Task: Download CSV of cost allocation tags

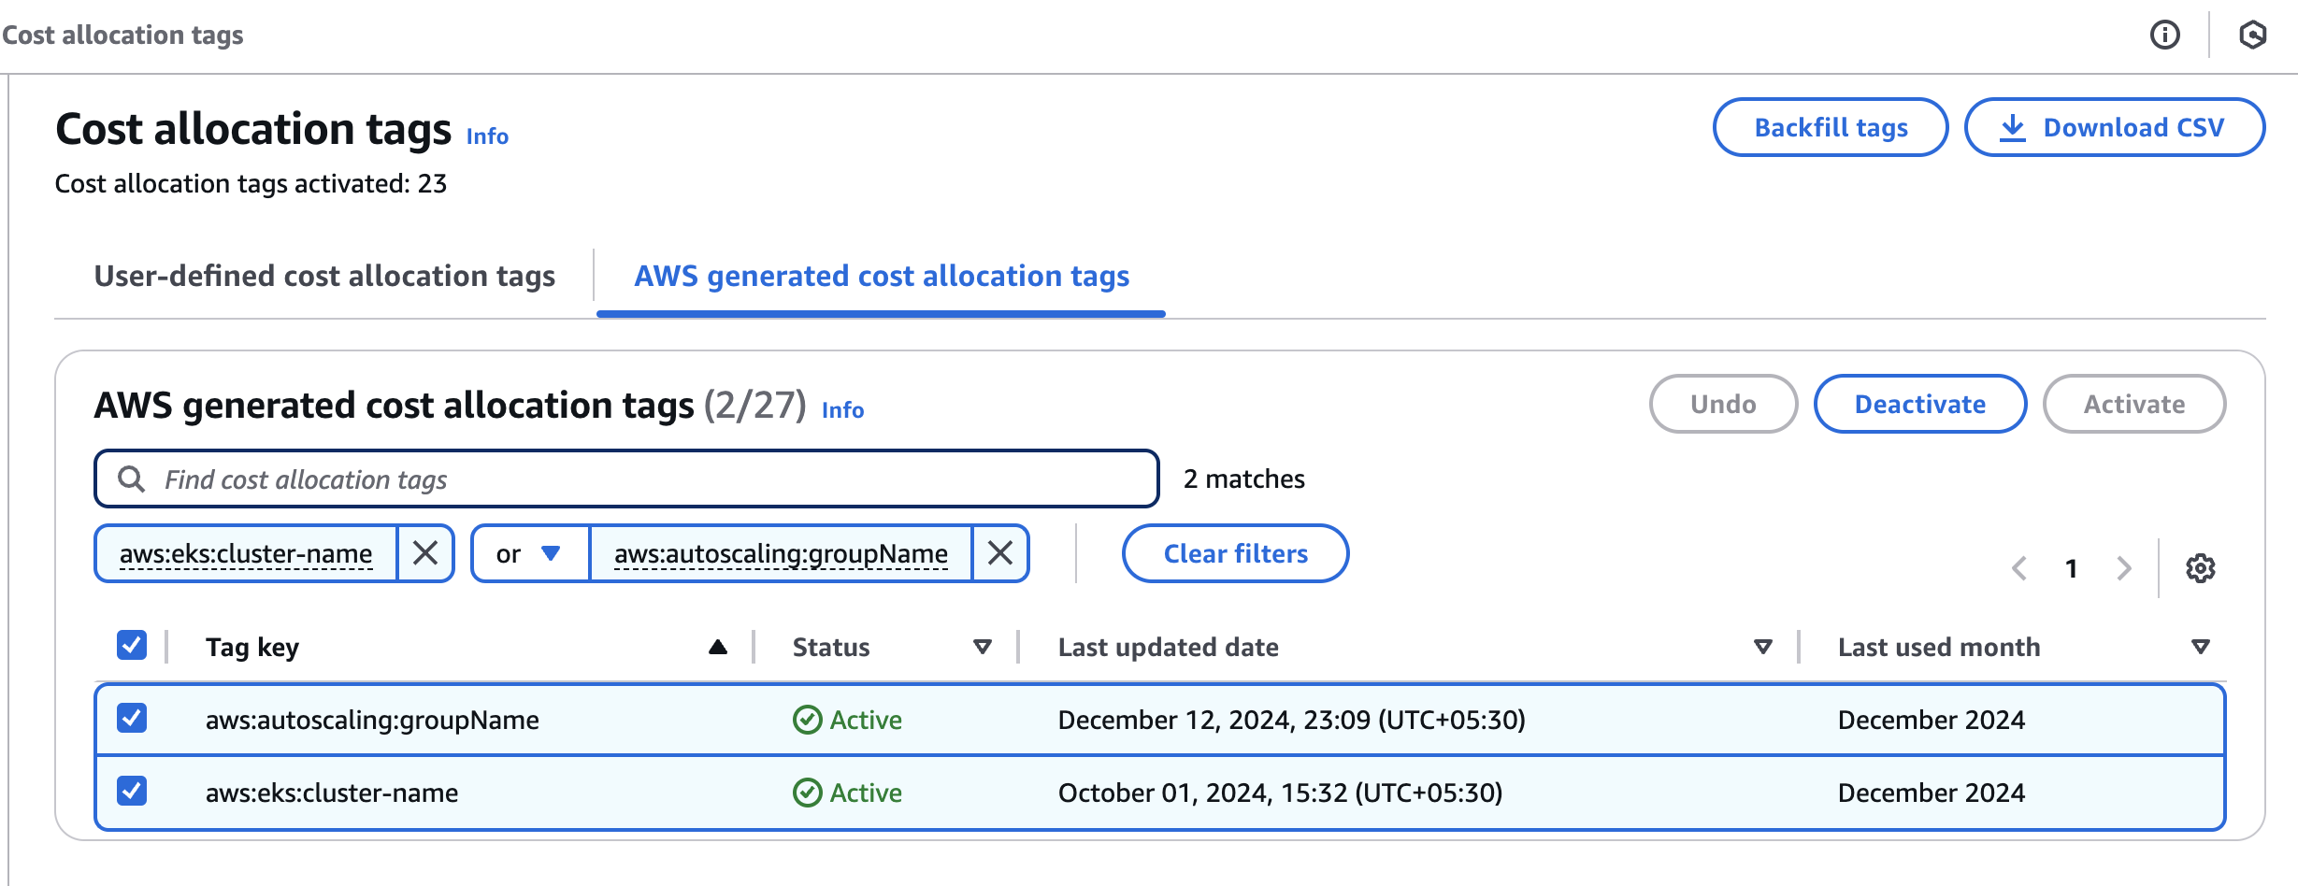Action: (2114, 127)
